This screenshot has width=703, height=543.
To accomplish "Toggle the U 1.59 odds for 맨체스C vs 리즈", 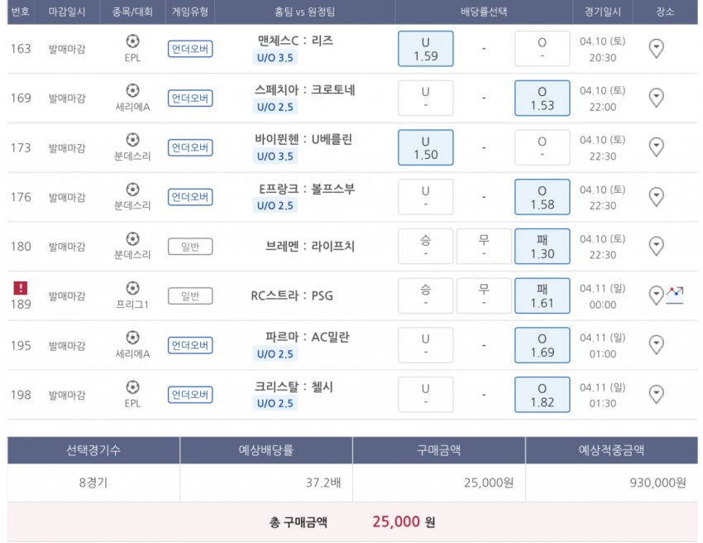I will (425, 49).
